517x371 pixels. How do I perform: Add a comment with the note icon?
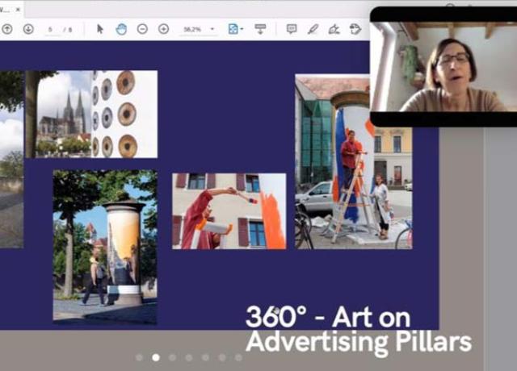coord(292,29)
